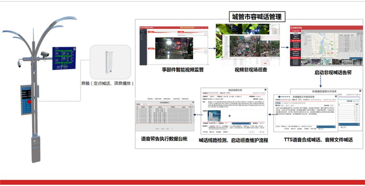Click the blue LED traffic sign on the pole
The image size is (365, 186).
coord(64,58)
